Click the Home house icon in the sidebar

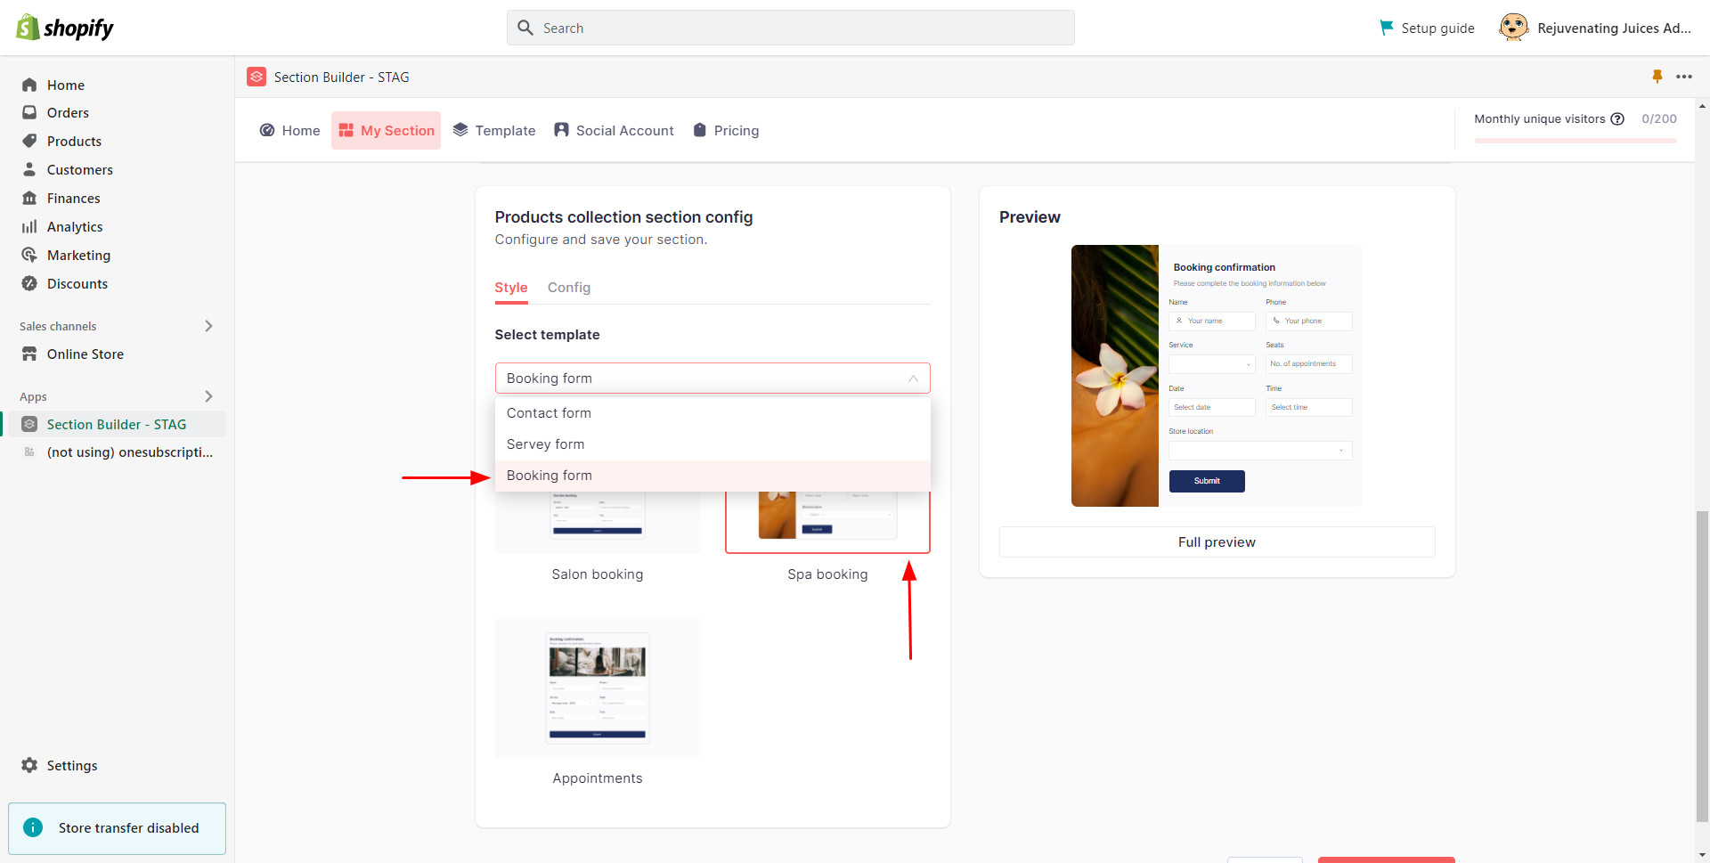tap(29, 85)
